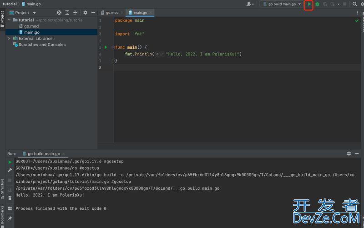Select Scratches and Consoles node
This screenshot has height=228, width=364.
pos(40,45)
